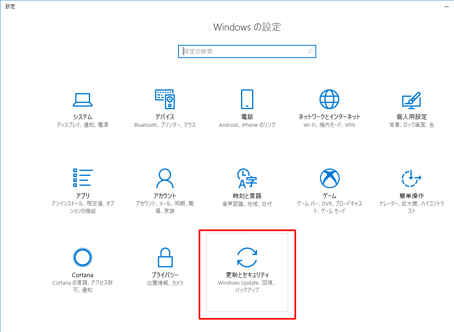Click the ナレーター、拡大鏡 description
The height and width of the screenshot is (332, 454).
[x=411, y=207]
